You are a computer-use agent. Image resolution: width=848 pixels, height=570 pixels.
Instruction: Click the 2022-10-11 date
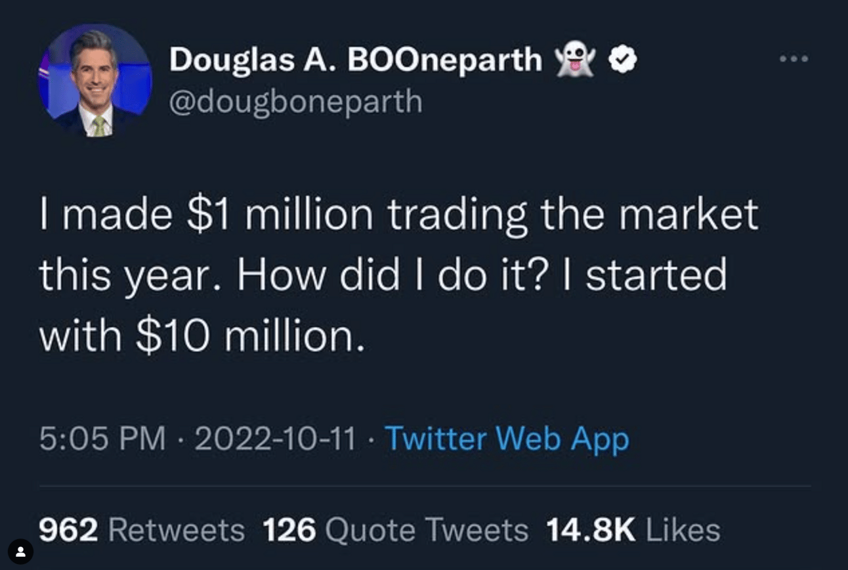point(275,439)
